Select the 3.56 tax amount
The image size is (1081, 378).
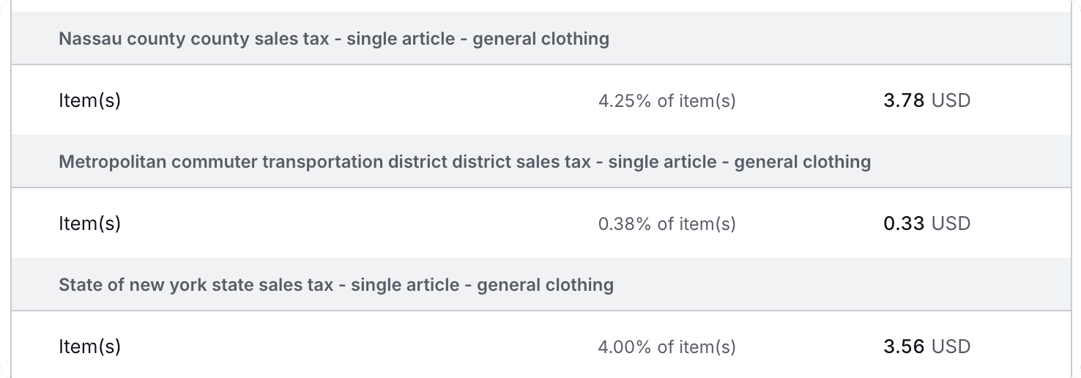[904, 346]
